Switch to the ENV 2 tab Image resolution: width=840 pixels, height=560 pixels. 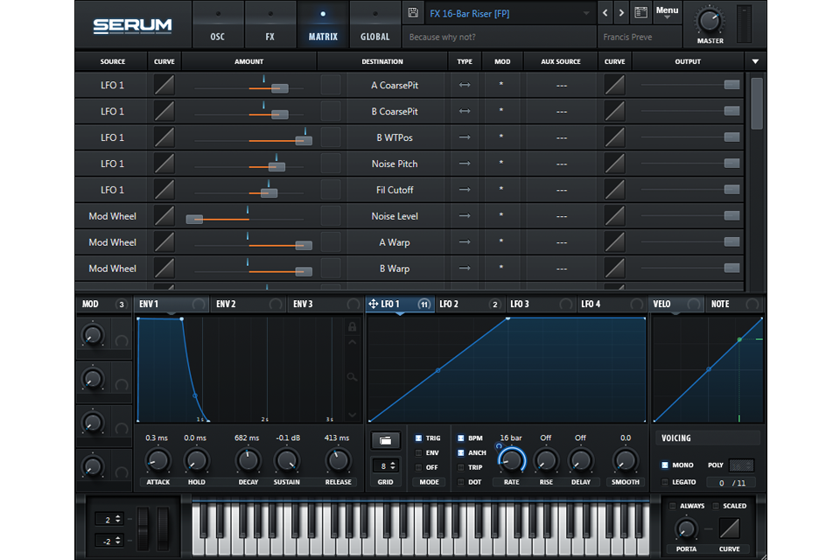pos(227,304)
